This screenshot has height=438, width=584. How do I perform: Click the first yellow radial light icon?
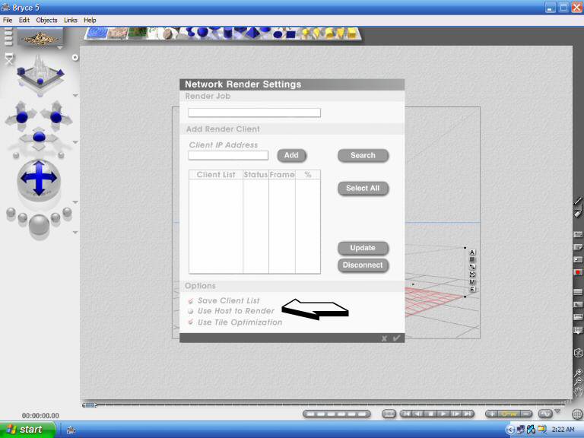306,33
